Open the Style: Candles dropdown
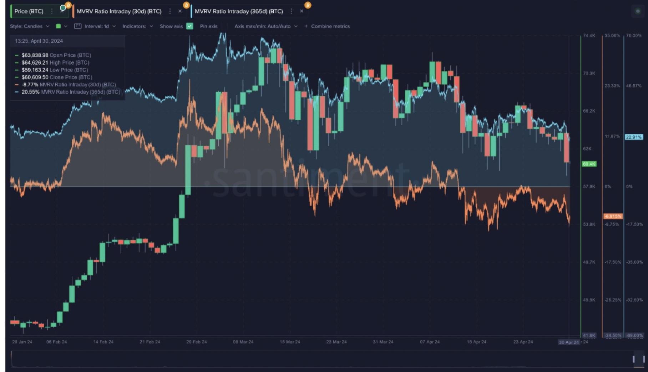The width and height of the screenshot is (648, 372). coord(30,26)
